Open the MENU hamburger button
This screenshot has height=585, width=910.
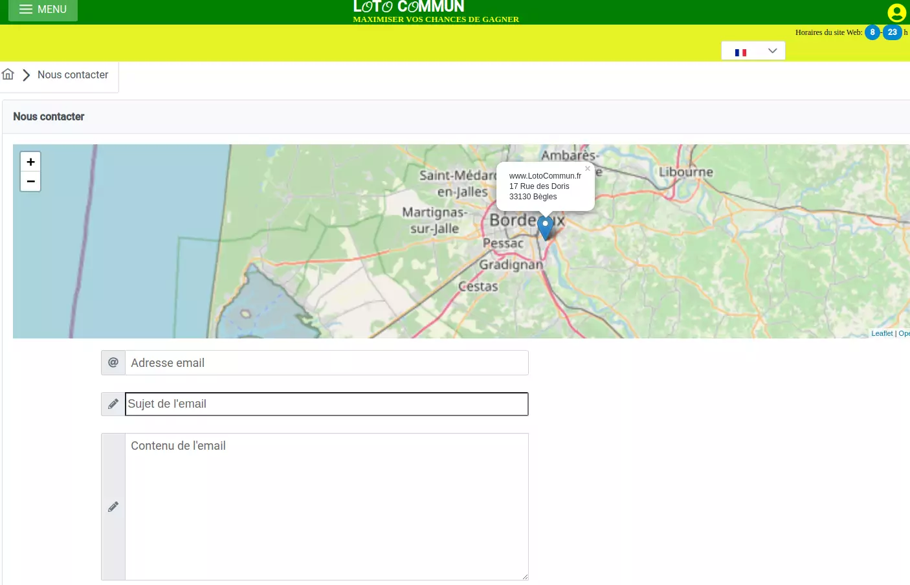[x=43, y=10]
